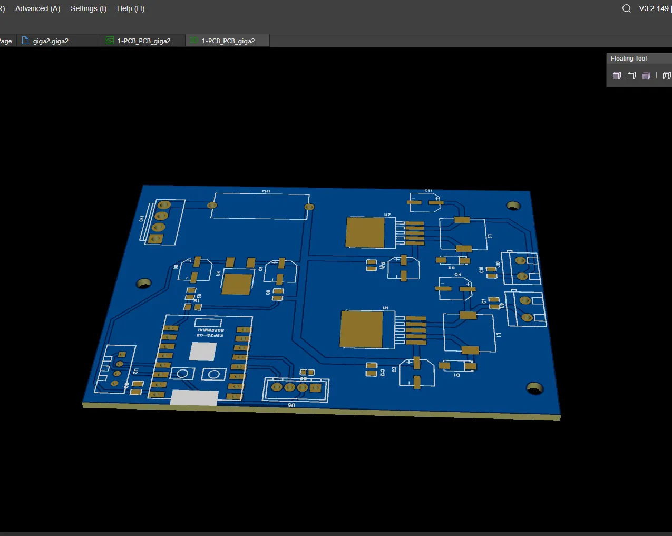The image size is (672, 536).
Task: Open the Settings (I) menu
Action: click(89, 8)
